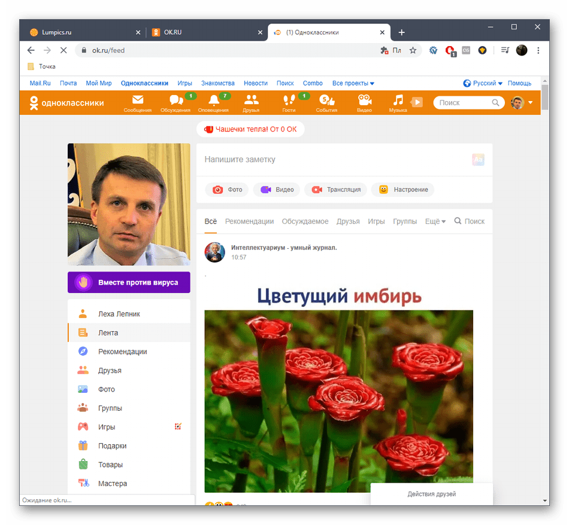The width and height of the screenshot is (569, 525).
Task: Open the События events icon
Action: 326,102
